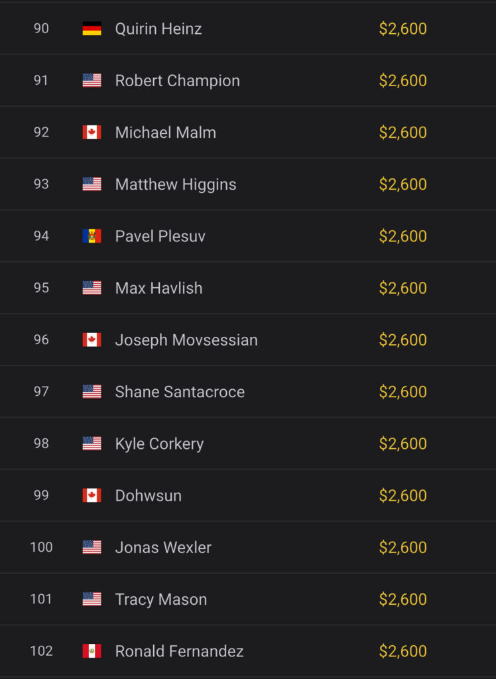Viewport: 496px width, 679px height.
Task: Open the Jonas Wexler player name
Action: coord(163,548)
